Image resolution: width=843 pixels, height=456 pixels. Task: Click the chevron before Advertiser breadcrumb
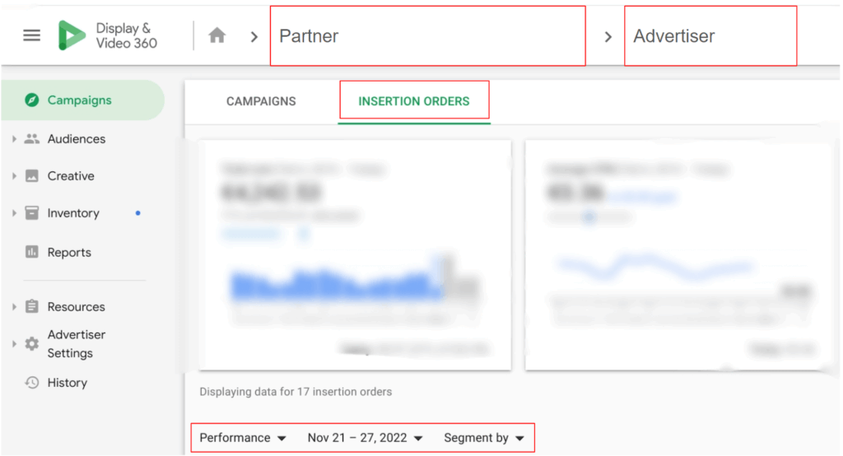click(608, 36)
